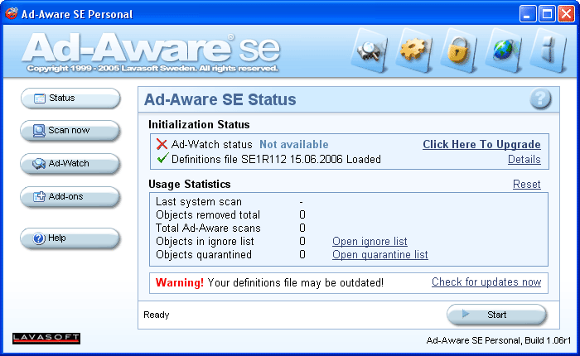Click the 'Total Ad-Aware scans' row label

click(x=208, y=229)
